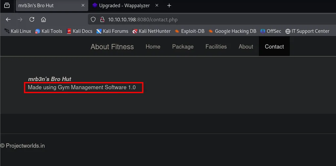The height and width of the screenshot is (166, 336).
Task: Click the browser back arrow
Action: (x=8, y=19)
